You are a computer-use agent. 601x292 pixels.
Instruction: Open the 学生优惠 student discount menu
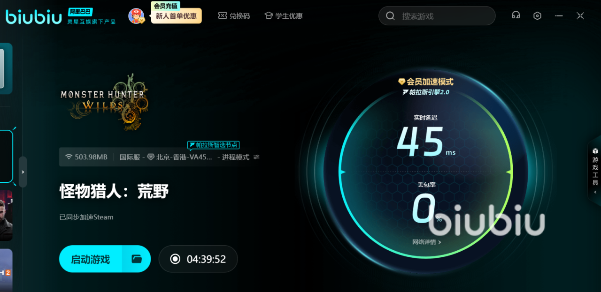tap(283, 16)
